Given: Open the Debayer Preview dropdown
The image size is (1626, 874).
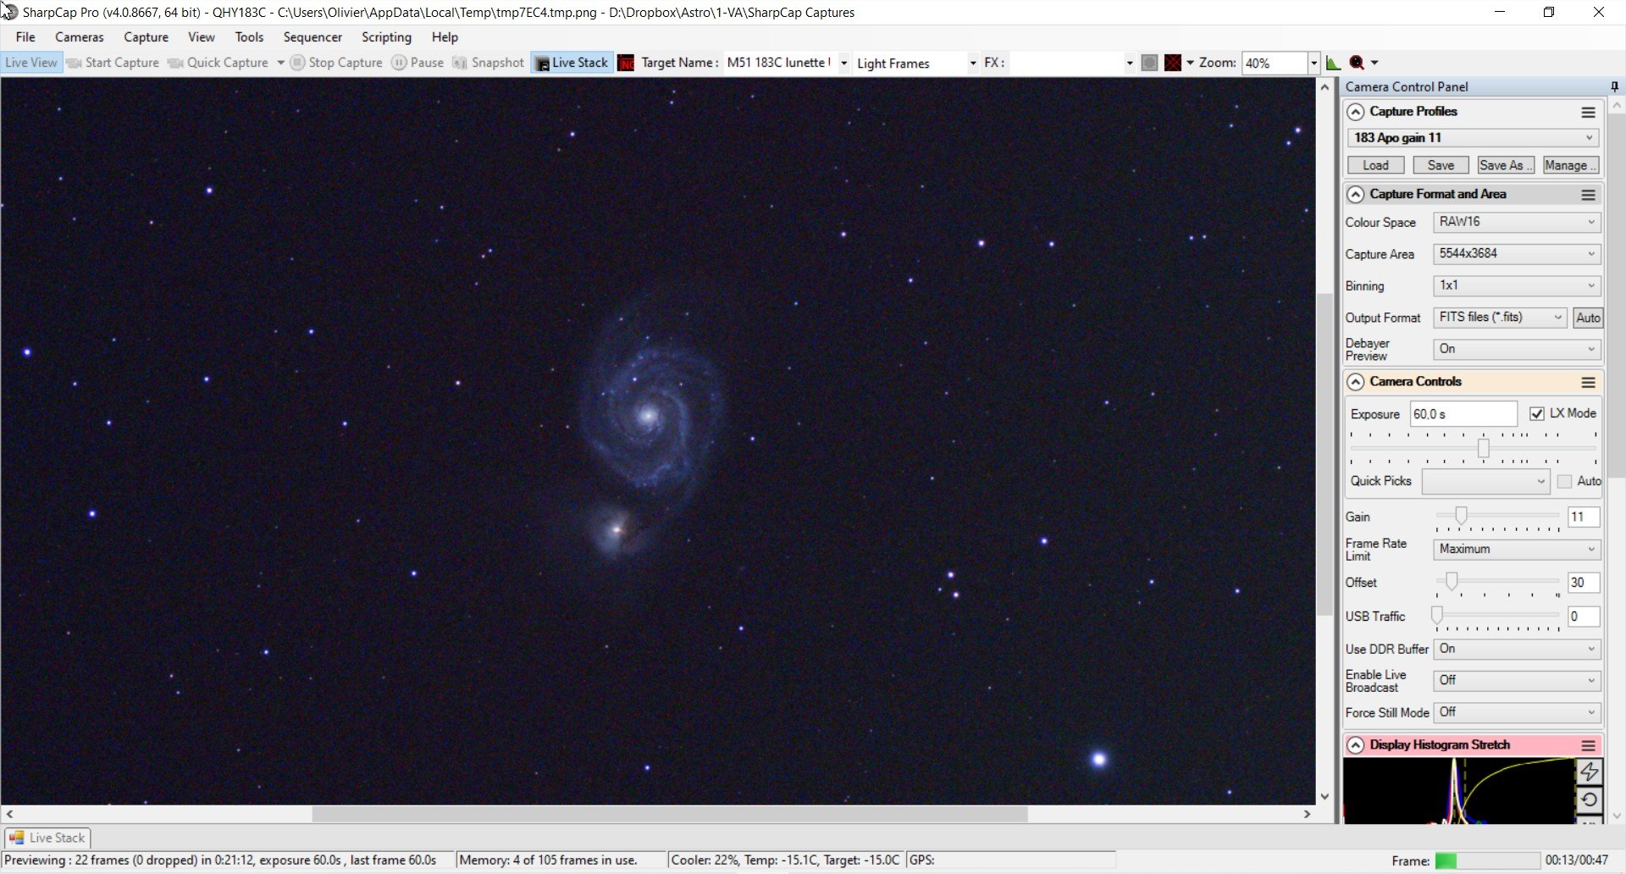Looking at the screenshot, I should (x=1516, y=349).
